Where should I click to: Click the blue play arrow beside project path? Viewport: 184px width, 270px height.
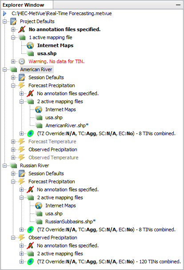pyautogui.click(x=4, y=13)
